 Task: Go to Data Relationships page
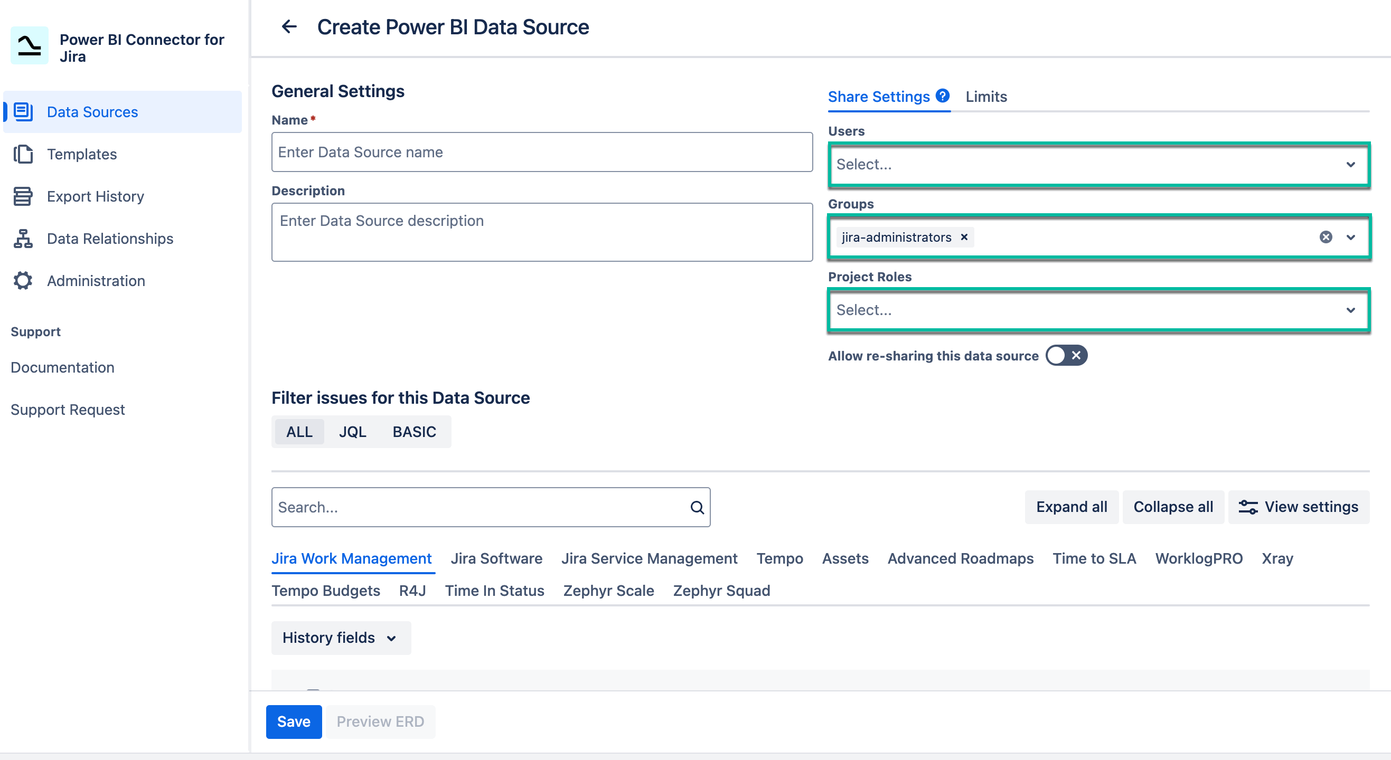pos(110,239)
